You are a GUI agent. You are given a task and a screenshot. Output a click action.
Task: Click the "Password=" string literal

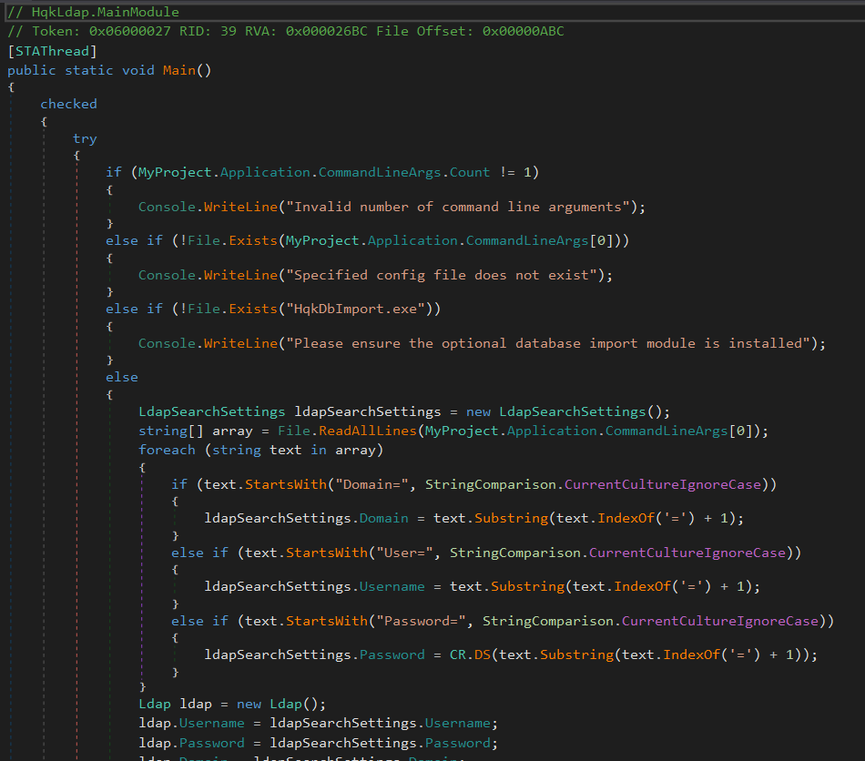coord(421,622)
